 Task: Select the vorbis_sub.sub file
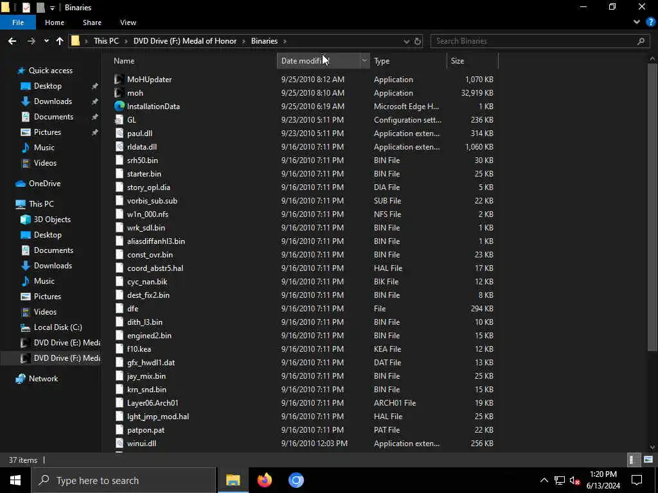point(152,201)
